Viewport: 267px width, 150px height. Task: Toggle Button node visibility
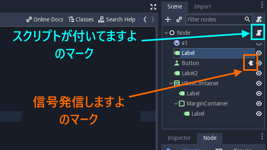(259, 63)
